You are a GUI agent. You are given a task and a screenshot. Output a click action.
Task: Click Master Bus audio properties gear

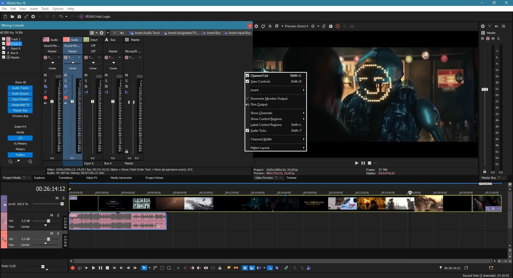click(x=483, y=26)
